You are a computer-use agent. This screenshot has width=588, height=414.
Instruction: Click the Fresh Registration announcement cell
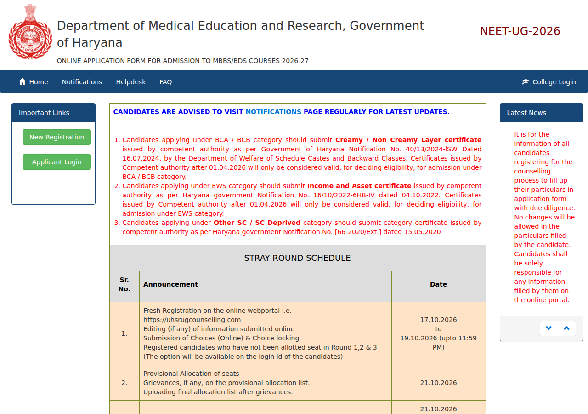[x=266, y=333]
